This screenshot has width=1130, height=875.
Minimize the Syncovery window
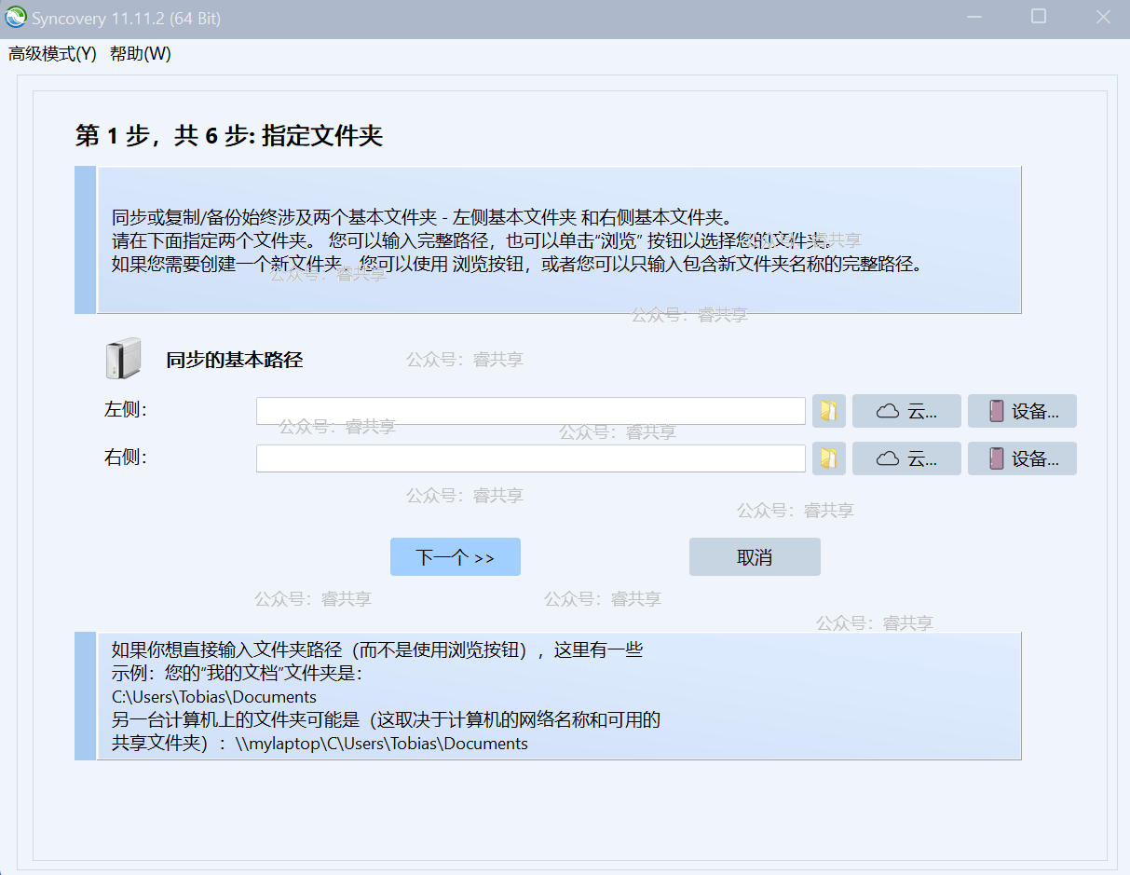[975, 18]
